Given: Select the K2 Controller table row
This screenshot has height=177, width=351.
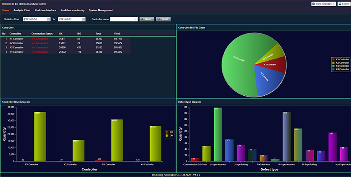Looking at the screenshot, I should click(66, 43).
